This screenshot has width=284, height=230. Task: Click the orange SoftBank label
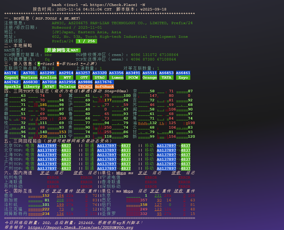click(x=104, y=87)
